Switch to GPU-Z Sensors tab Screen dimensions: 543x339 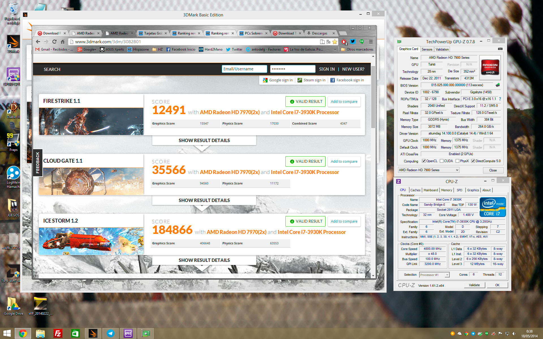coord(427,49)
